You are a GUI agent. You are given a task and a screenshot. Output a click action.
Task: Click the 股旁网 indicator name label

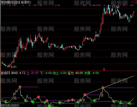tap(6, 73)
